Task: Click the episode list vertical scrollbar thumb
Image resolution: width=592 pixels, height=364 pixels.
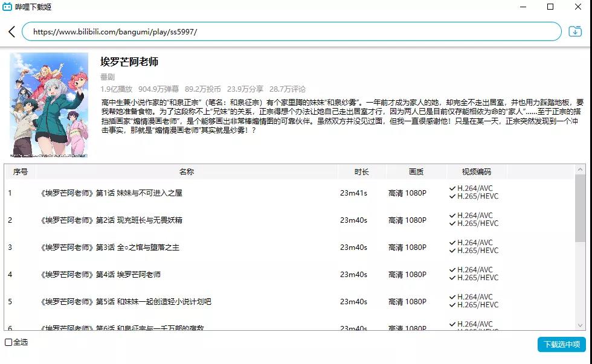Action: (x=581, y=208)
